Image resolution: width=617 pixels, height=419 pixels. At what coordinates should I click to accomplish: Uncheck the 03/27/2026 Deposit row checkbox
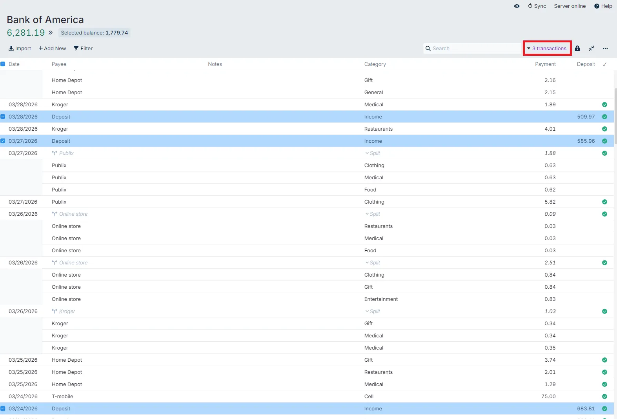[x=3, y=141]
